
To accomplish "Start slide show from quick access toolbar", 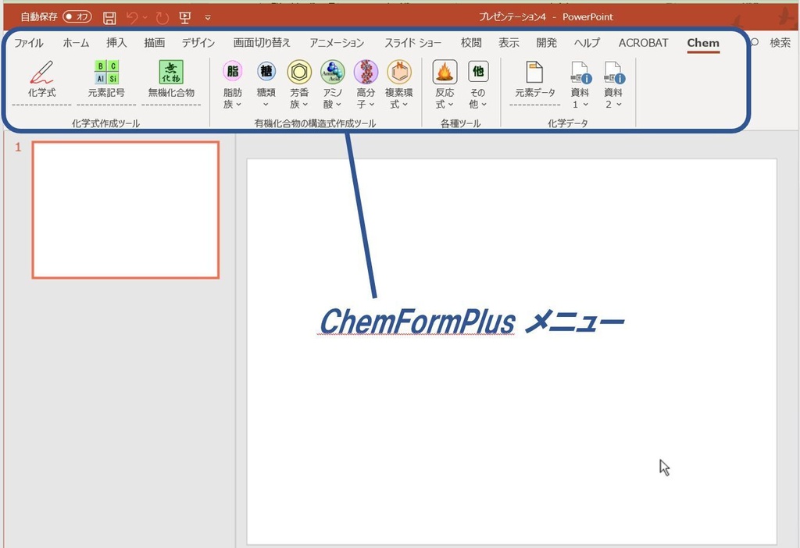I will (184, 18).
